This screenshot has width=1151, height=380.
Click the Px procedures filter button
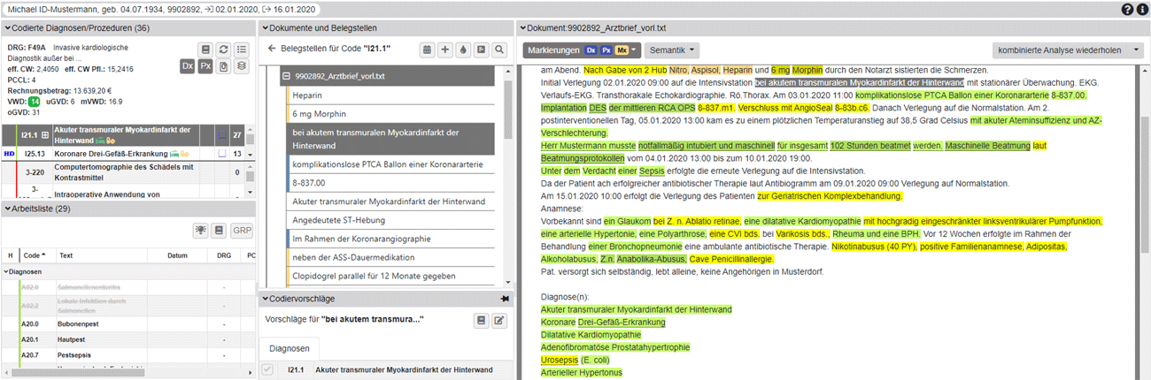205,66
